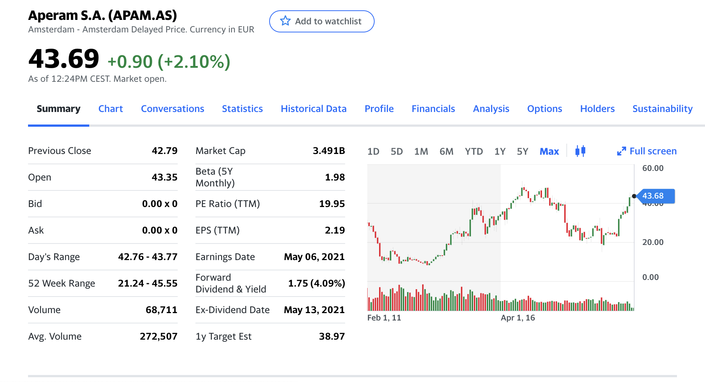Switch to the Chart tab

pos(111,109)
